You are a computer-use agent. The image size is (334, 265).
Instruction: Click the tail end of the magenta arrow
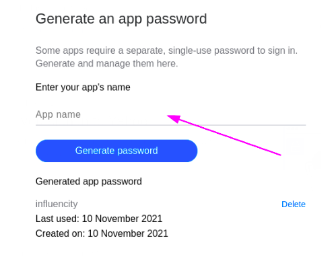tap(279, 155)
